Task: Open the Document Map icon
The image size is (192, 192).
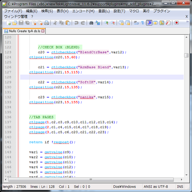Action: pos(162,23)
